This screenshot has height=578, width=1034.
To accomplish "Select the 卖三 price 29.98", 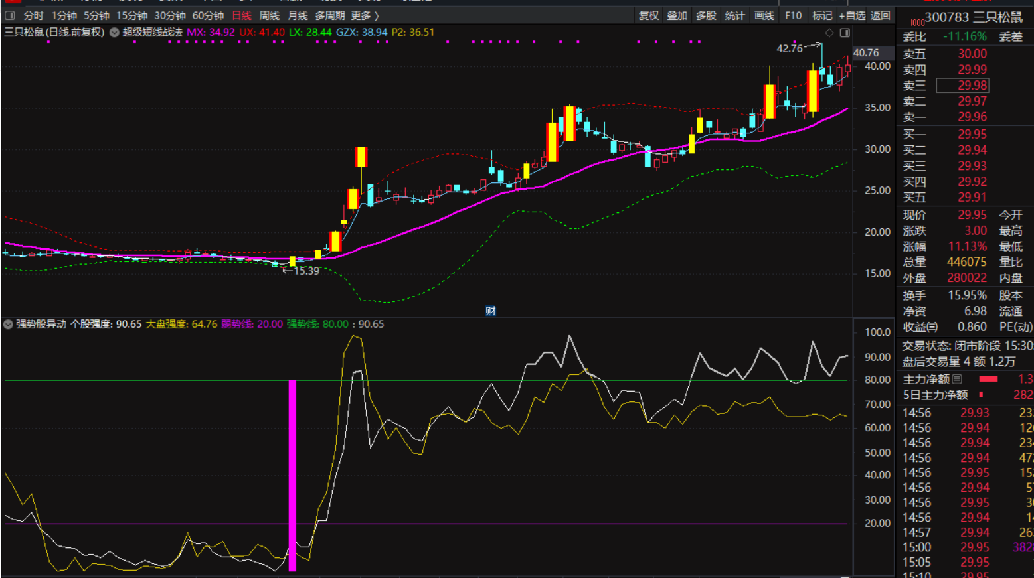I will [x=972, y=86].
